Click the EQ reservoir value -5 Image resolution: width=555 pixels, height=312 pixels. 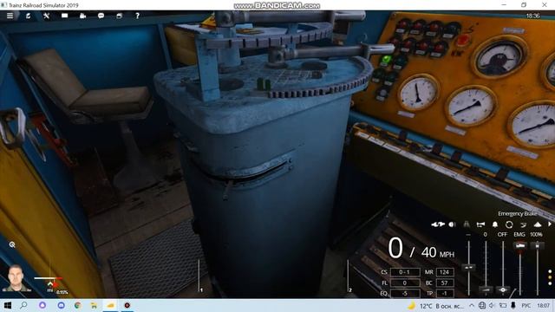(405, 293)
